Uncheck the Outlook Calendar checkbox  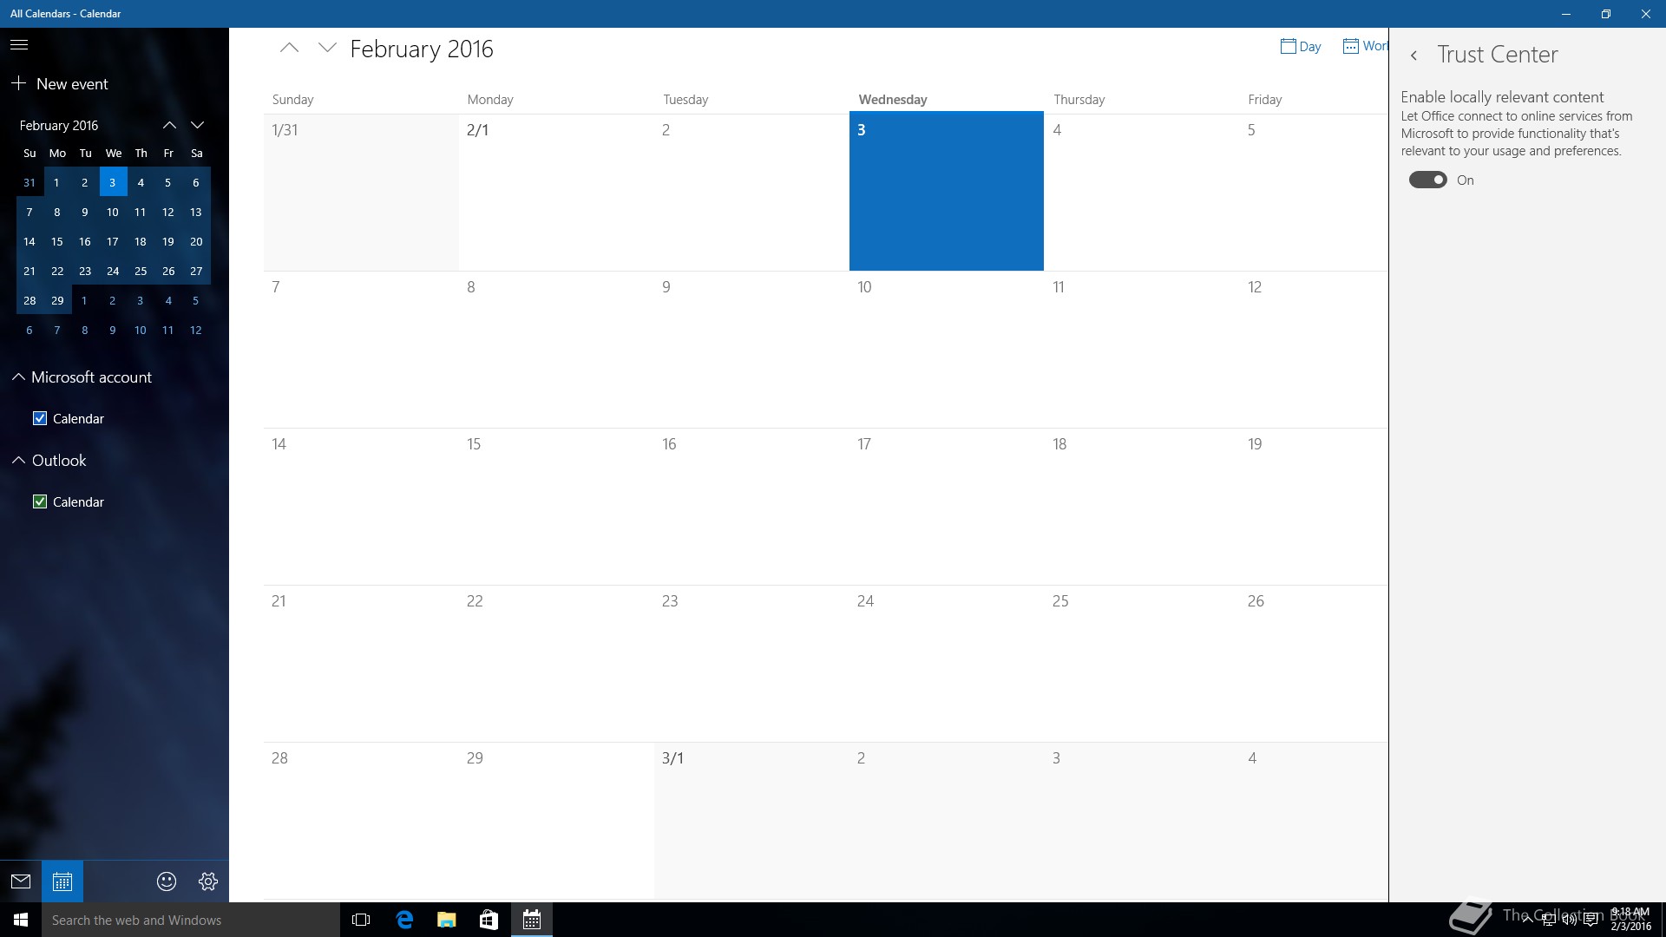(x=40, y=501)
